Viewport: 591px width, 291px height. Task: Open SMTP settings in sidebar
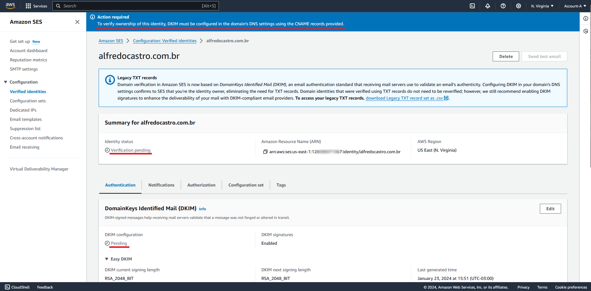[24, 69]
